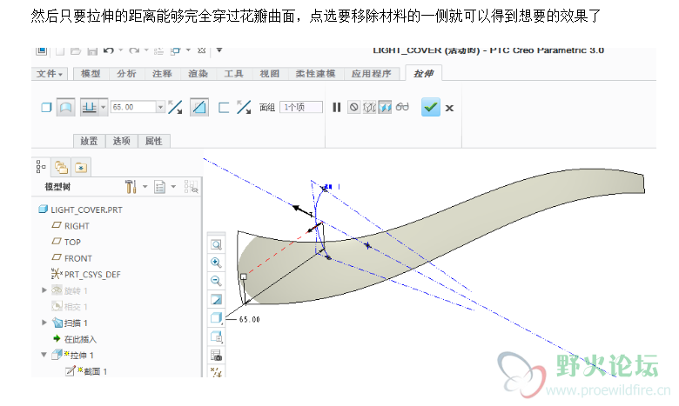Click the open folder icon in quick access

[76, 51]
